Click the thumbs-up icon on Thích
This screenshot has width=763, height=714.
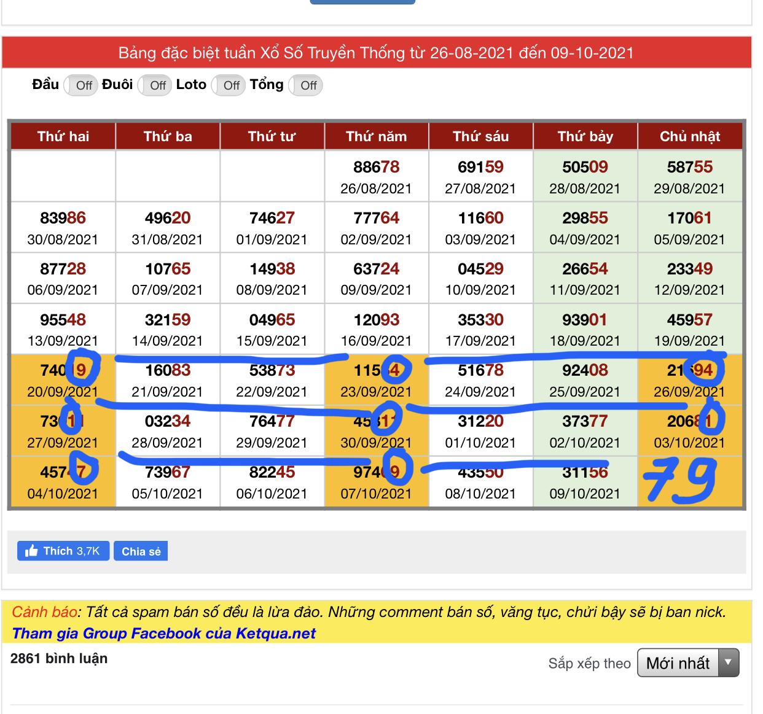coord(31,551)
